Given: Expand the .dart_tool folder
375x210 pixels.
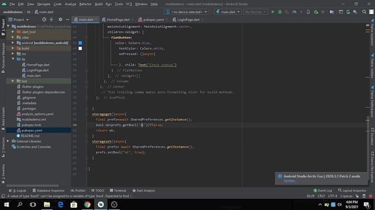Looking at the screenshot, I should pyautogui.click(x=13, y=32).
